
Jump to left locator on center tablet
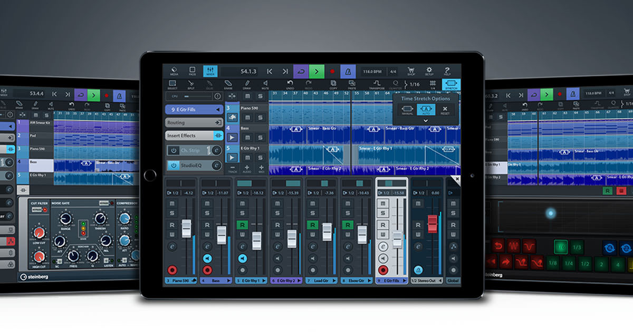point(270,71)
